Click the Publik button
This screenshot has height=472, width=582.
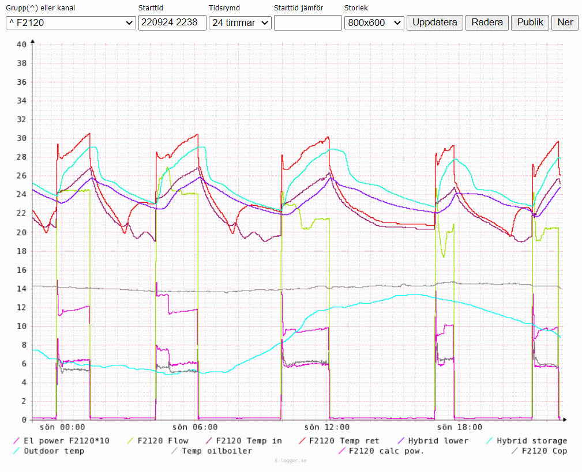(530, 22)
